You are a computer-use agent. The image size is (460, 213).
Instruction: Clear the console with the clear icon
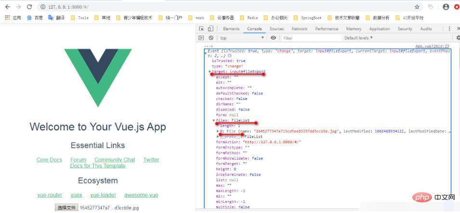click(x=211, y=38)
